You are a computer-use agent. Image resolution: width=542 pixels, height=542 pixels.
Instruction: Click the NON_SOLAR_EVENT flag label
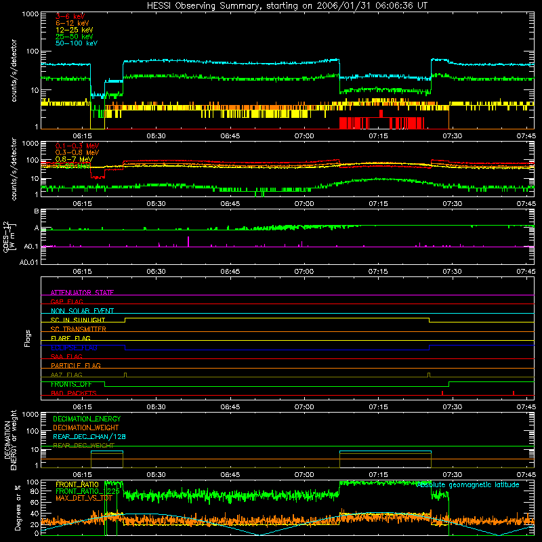82,311
